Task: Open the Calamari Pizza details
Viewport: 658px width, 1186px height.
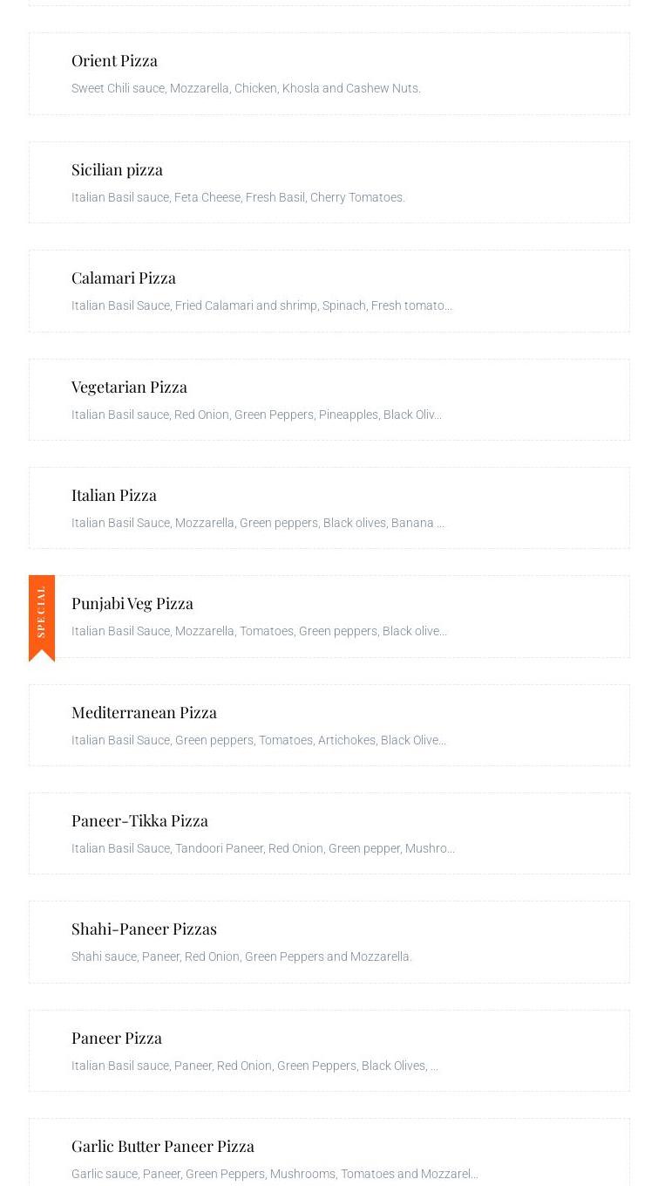Action: click(124, 278)
